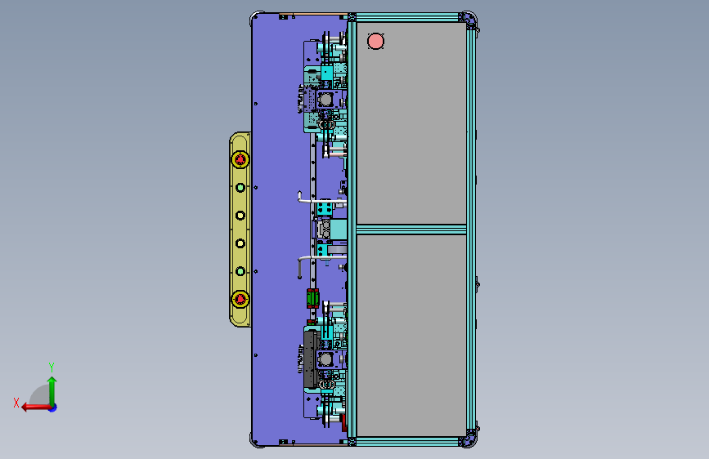The width and height of the screenshot is (709, 459).
Task: Select the red and green block component
Action: [x=313, y=299]
